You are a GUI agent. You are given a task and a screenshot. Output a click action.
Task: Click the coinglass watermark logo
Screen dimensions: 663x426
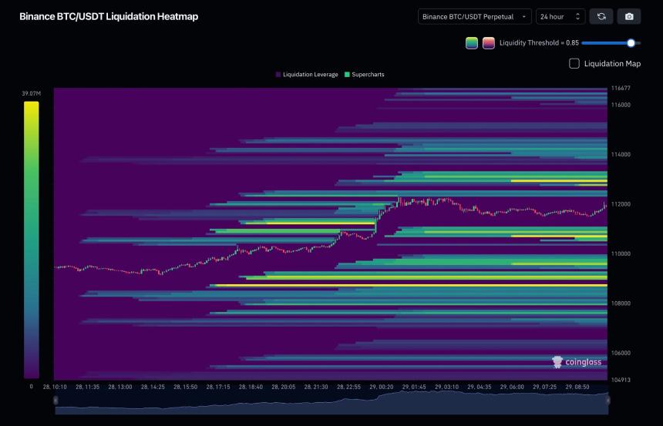tap(577, 361)
